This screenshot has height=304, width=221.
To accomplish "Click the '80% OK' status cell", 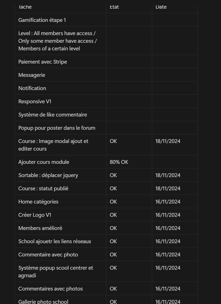I will pos(129,162).
